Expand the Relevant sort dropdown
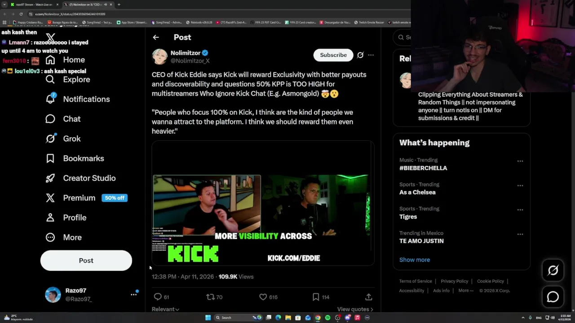This screenshot has width=575, height=323. coord(165,309)
